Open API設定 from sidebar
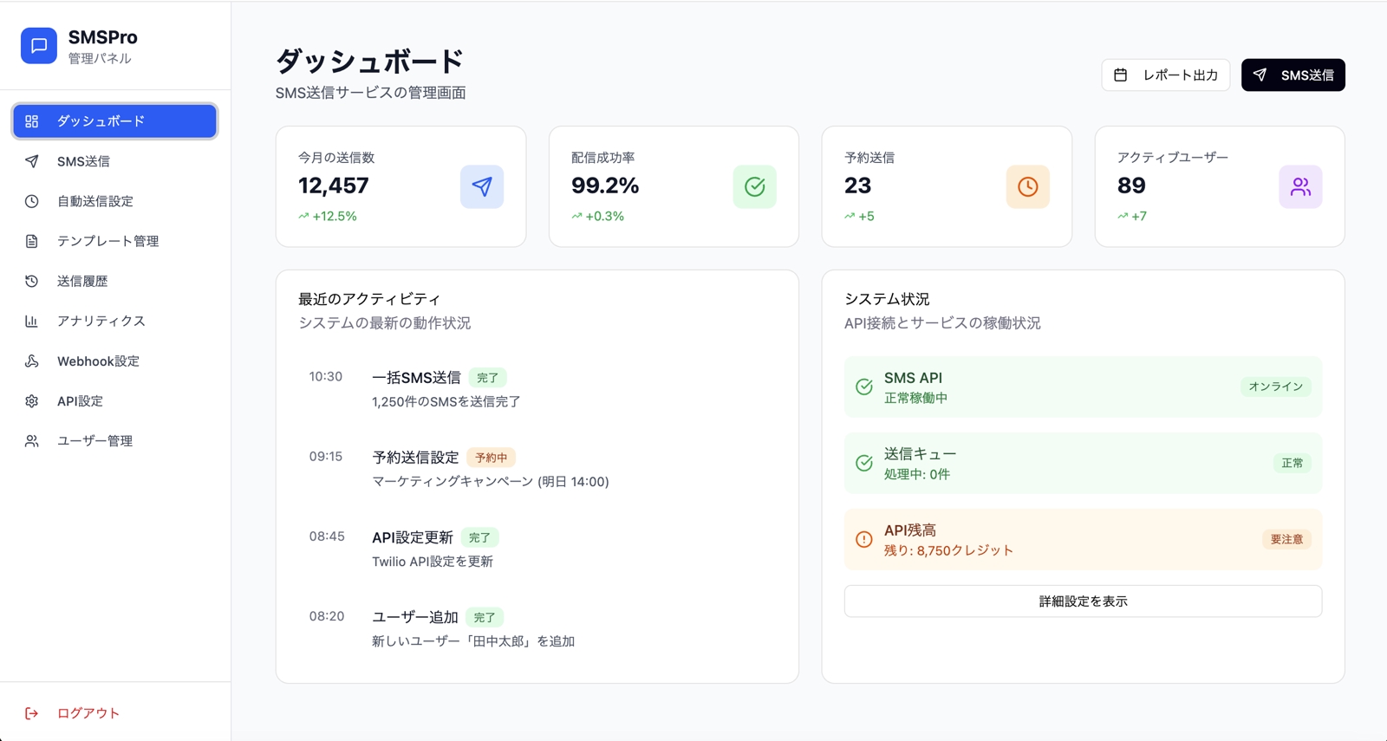This screenshot has width=1387, height=741. pos(80,401)
